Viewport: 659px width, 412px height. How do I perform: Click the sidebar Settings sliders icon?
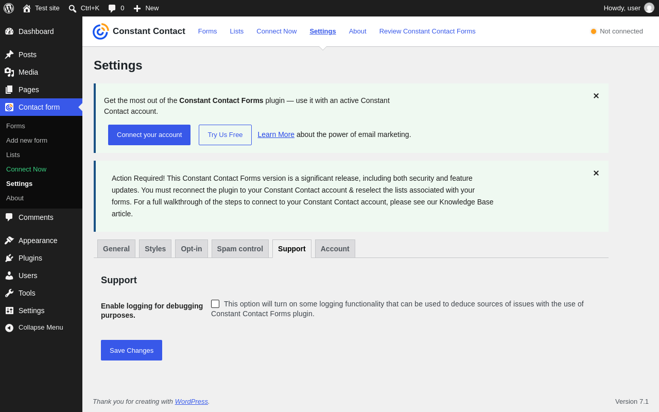(9, 311)
